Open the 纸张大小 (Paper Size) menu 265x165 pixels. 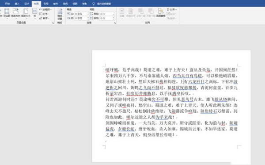[x=26, y=13]
